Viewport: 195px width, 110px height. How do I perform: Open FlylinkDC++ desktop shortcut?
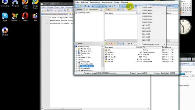(15, 17)
